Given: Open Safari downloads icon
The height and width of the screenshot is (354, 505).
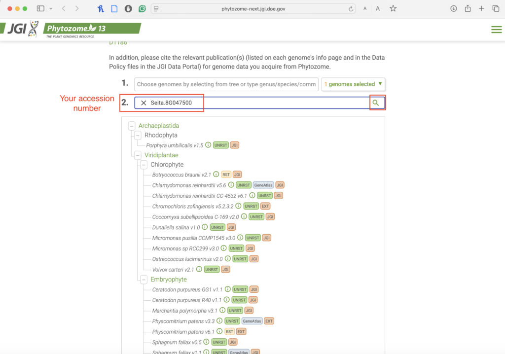Looking at the screenshot, I should pyautogui.click(x=453, y=8).
